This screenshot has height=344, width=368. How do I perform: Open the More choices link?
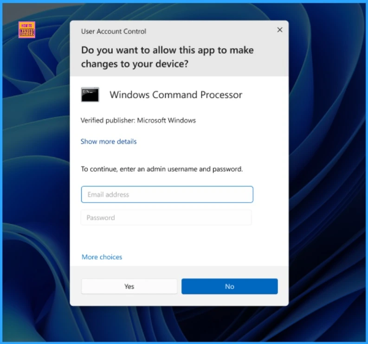point(102,257)
